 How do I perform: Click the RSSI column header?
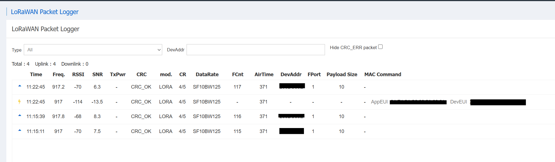pos(78,75)
